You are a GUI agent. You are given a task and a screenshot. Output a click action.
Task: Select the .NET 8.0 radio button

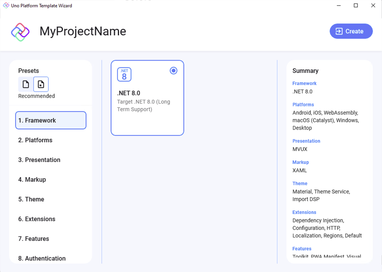(173, 70)
